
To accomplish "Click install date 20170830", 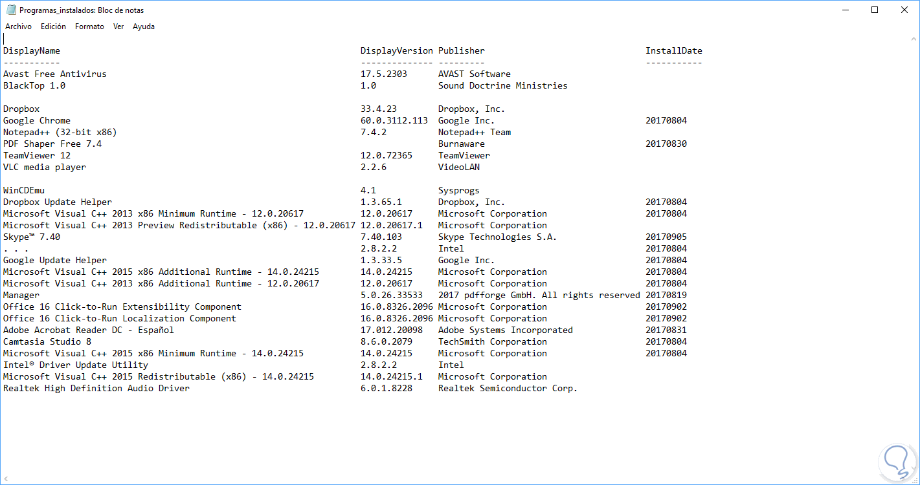I will (666, 144).
